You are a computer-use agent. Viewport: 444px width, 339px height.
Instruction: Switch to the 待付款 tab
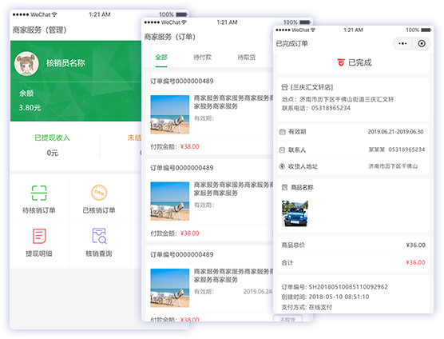pyautogui.click(x=203, y=58)
